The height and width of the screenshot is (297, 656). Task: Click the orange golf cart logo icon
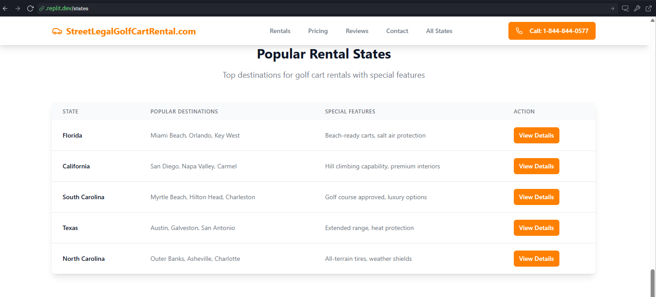(x=57, y=31)
